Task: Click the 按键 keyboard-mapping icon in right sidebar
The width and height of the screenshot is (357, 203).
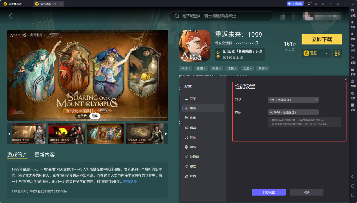Action: pyautogui.click(x=353, y=10)
